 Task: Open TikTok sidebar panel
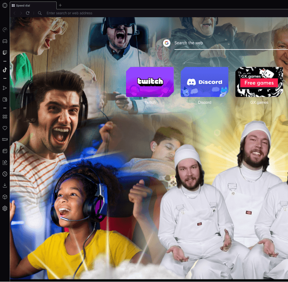point(5,70)
